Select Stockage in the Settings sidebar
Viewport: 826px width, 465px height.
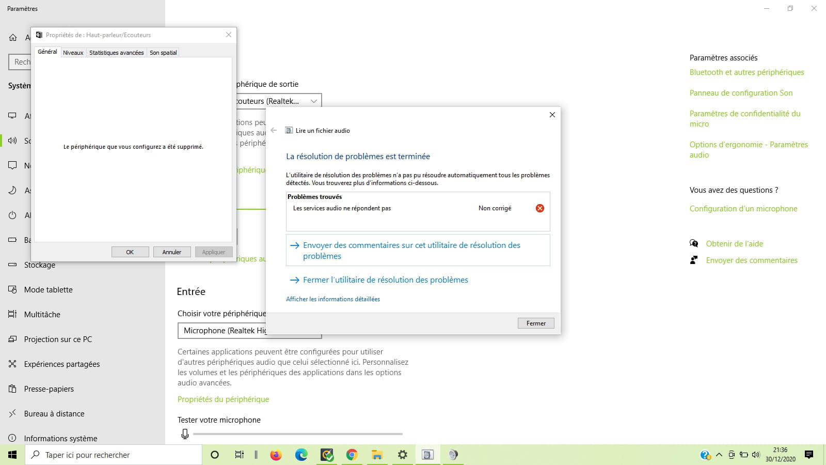pos(83,265)
